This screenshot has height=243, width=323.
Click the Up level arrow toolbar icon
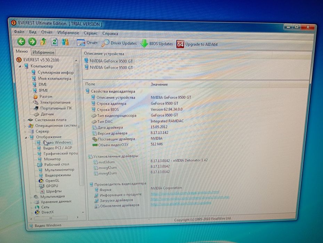coord(43,42)
